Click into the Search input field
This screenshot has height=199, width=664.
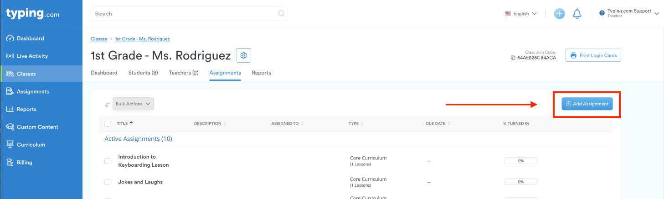click(x=182, y=14)
